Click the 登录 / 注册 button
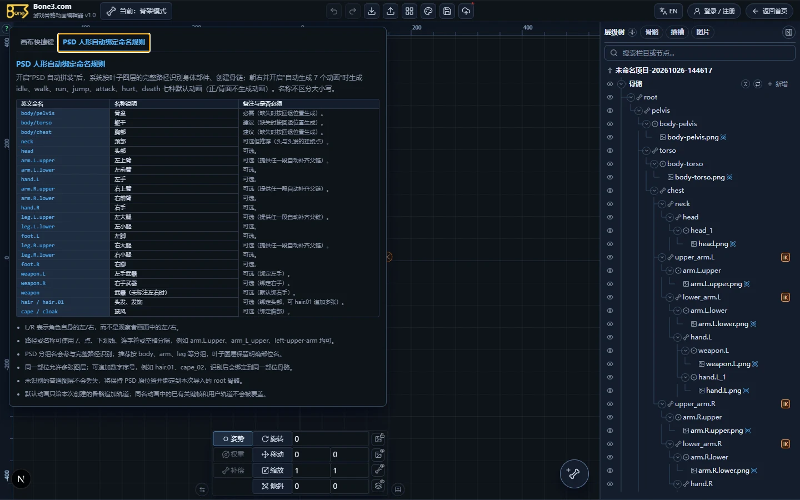This screenshot has width=800, height=500. pyautogui.click(x=714, y=11)
